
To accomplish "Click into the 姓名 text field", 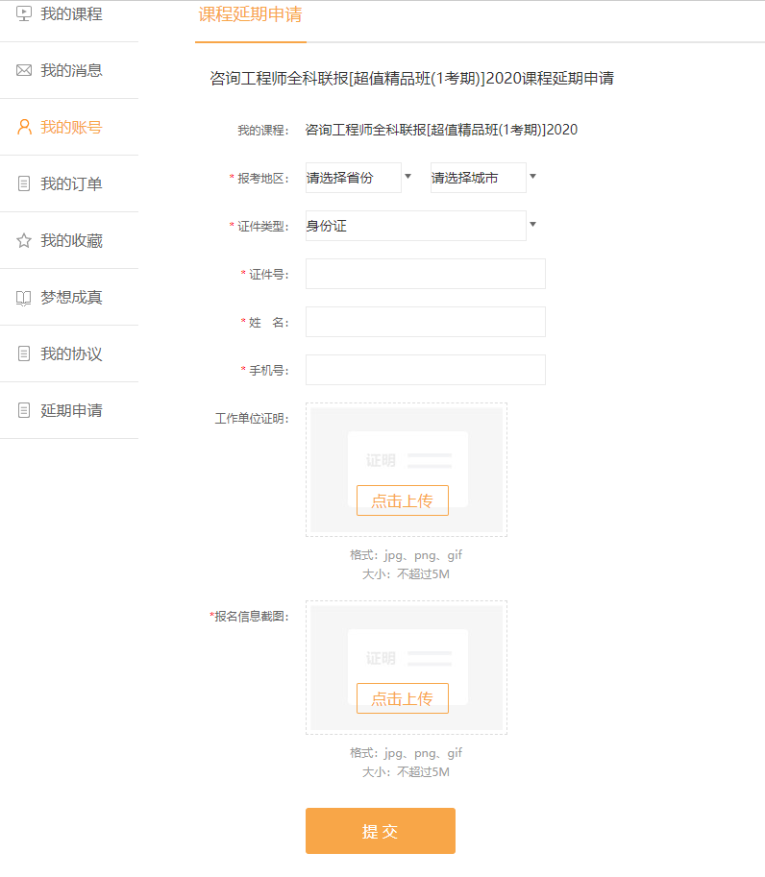I will (x=425, y=322).
